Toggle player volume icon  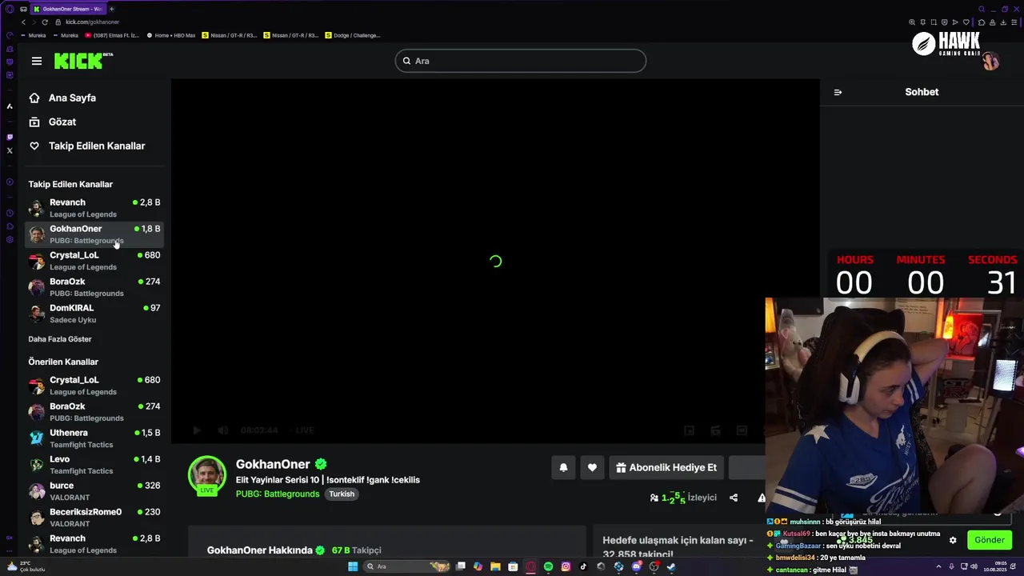[223, 430]
